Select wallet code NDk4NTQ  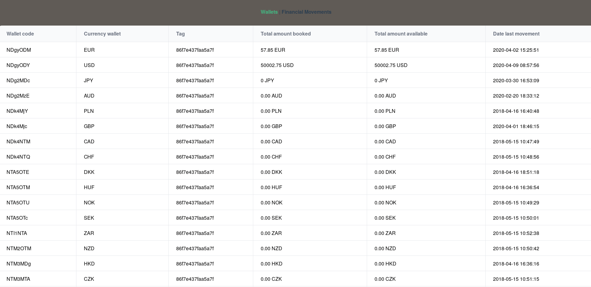pos(18,157)
